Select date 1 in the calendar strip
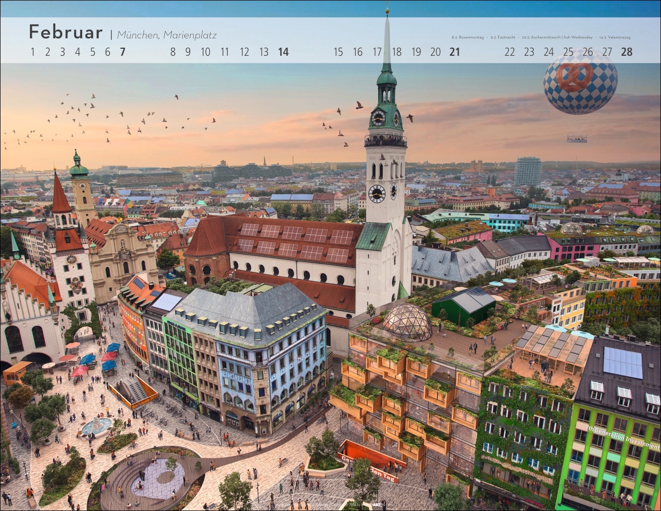 (33, 52)
